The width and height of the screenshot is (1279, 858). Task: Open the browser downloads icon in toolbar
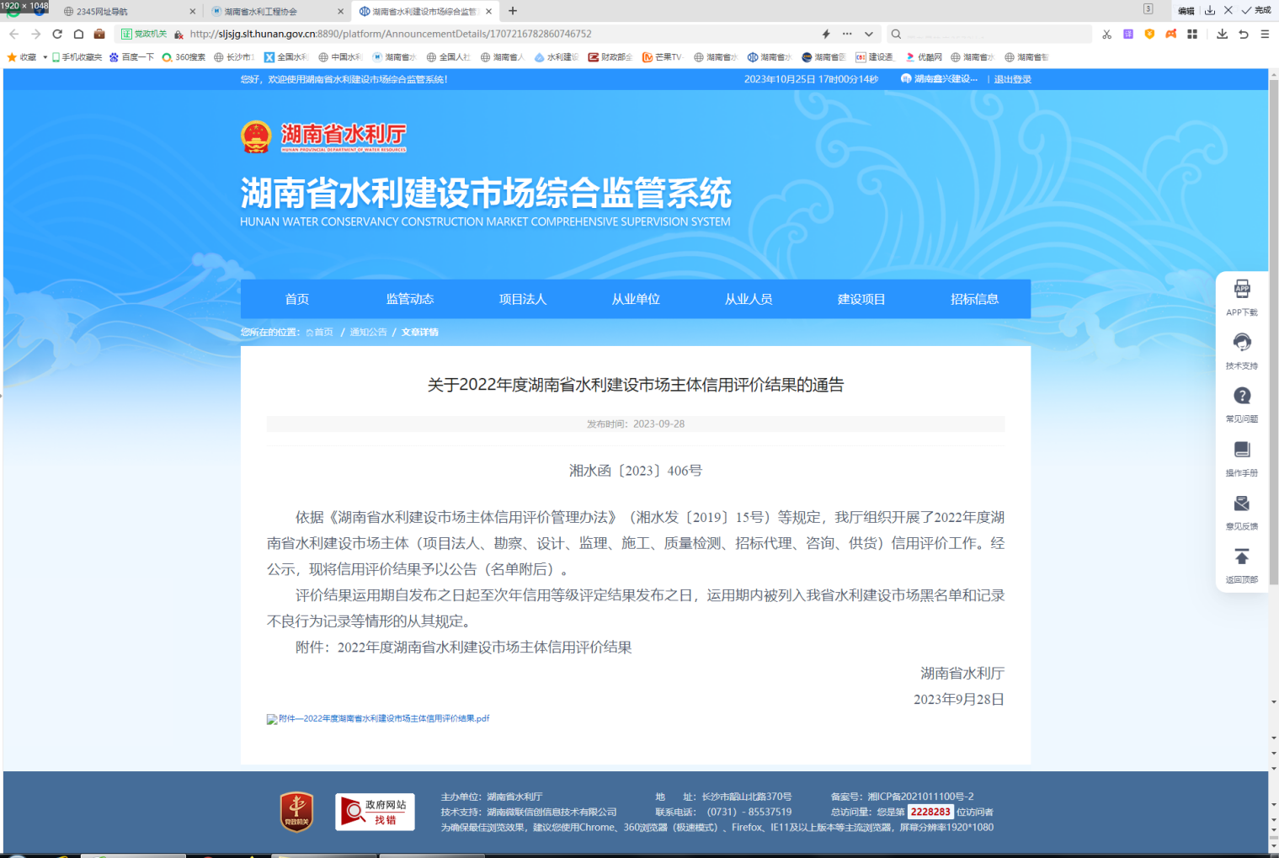tap(1222, 35)
